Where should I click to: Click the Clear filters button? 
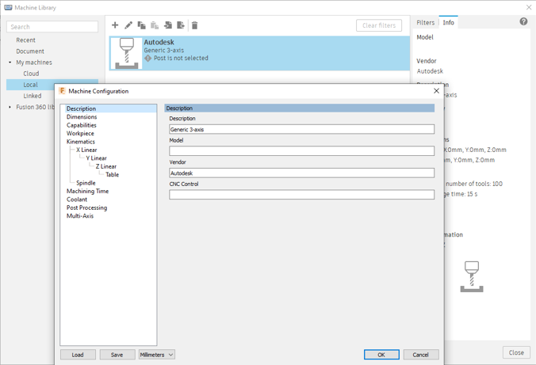click(379, 25)
